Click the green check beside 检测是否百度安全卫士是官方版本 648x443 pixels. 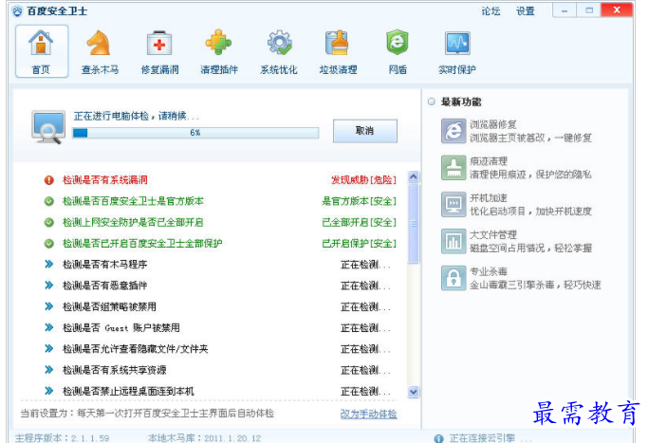click(49, 201)
